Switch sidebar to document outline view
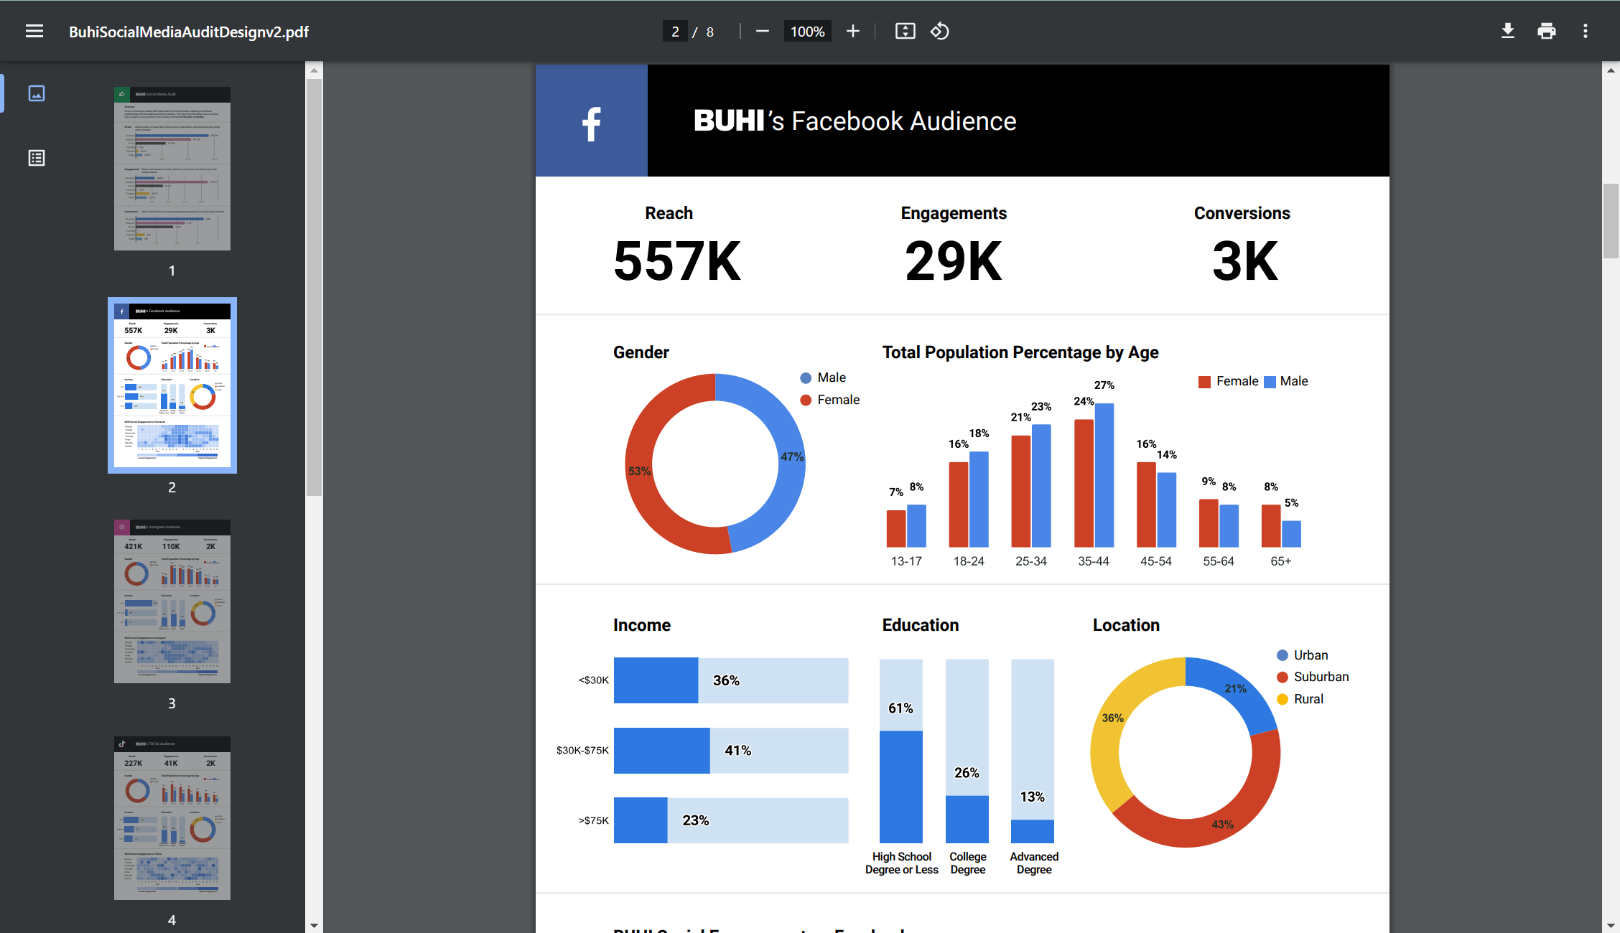Viewport: 1620px width, 933px height. (x=37, y=158)
